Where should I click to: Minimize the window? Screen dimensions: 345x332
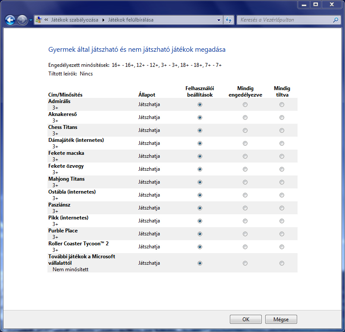[x=304, y=4]
